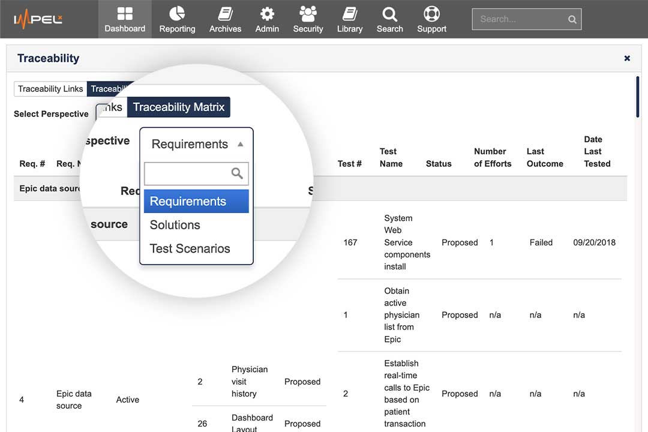The width and height of the screenshot is (648, 432).
Task: Click the Test # column header
Action: [x=350, y=164]
